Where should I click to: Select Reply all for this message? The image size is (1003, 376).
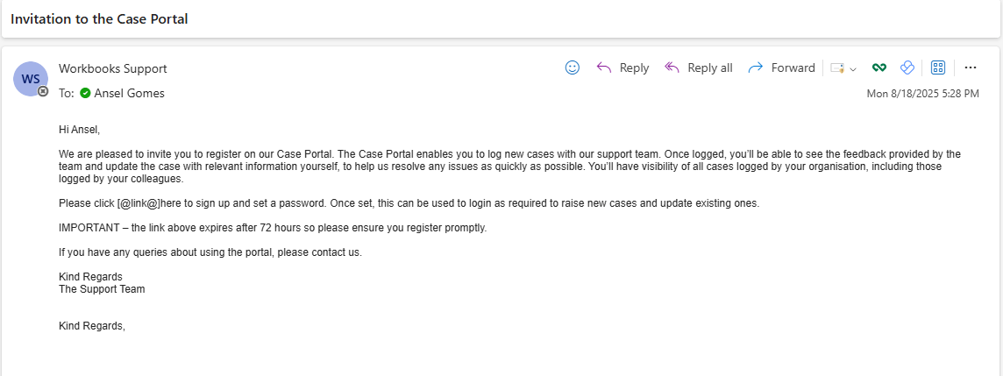coord(699,67)
